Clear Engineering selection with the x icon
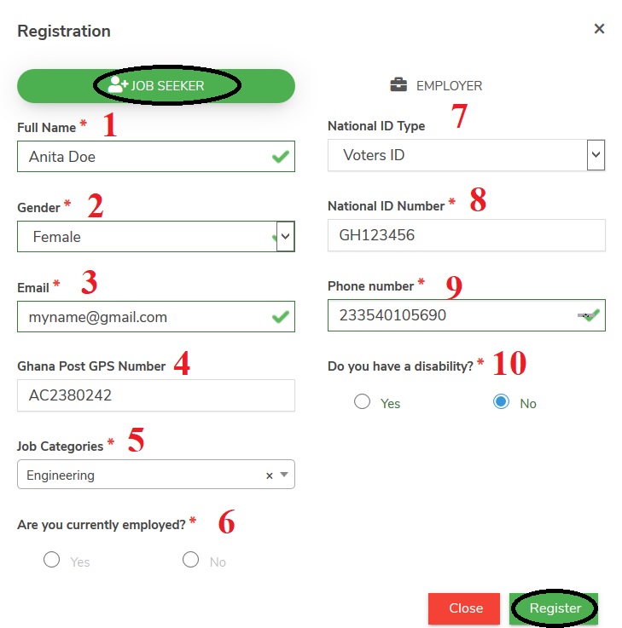The height and width of the screenshot is (628, 622). 270,475
